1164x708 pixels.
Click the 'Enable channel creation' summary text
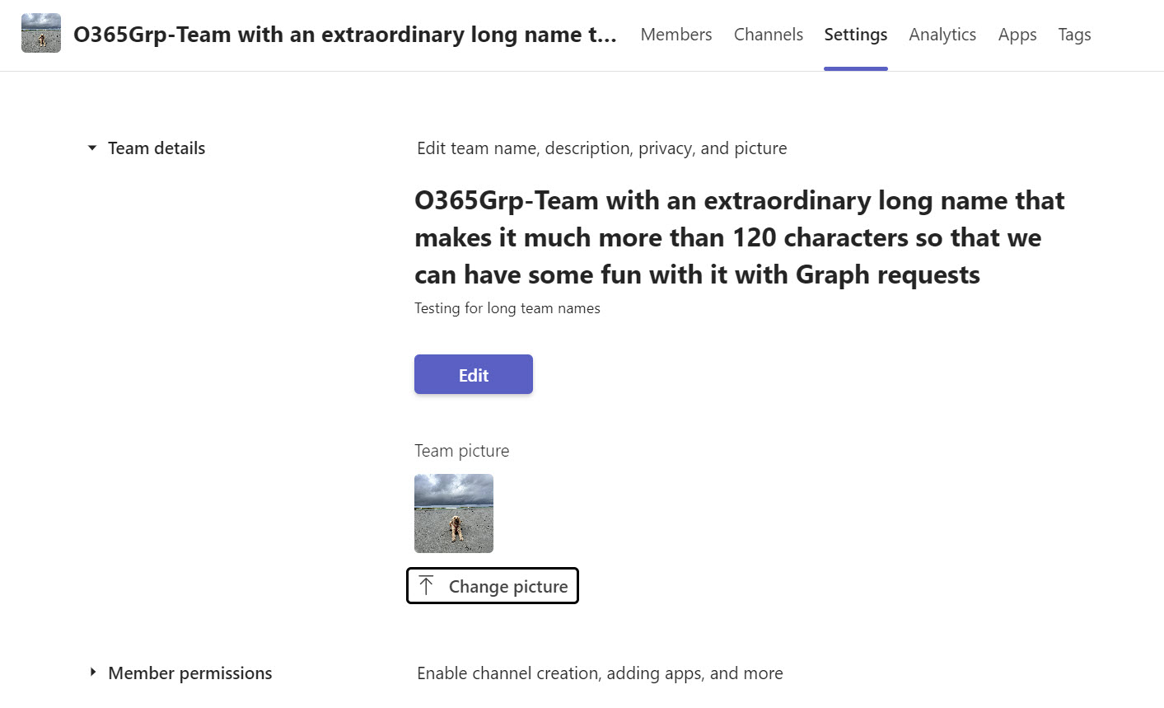(x=600, y=673)
